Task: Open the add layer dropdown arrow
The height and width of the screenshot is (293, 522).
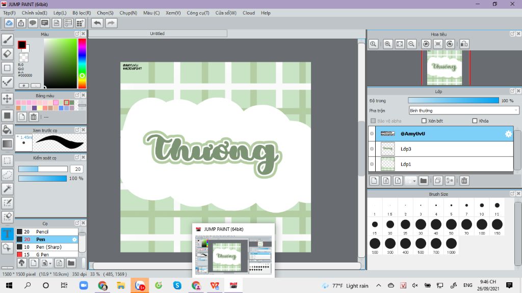Action: (x=414, y=181)
